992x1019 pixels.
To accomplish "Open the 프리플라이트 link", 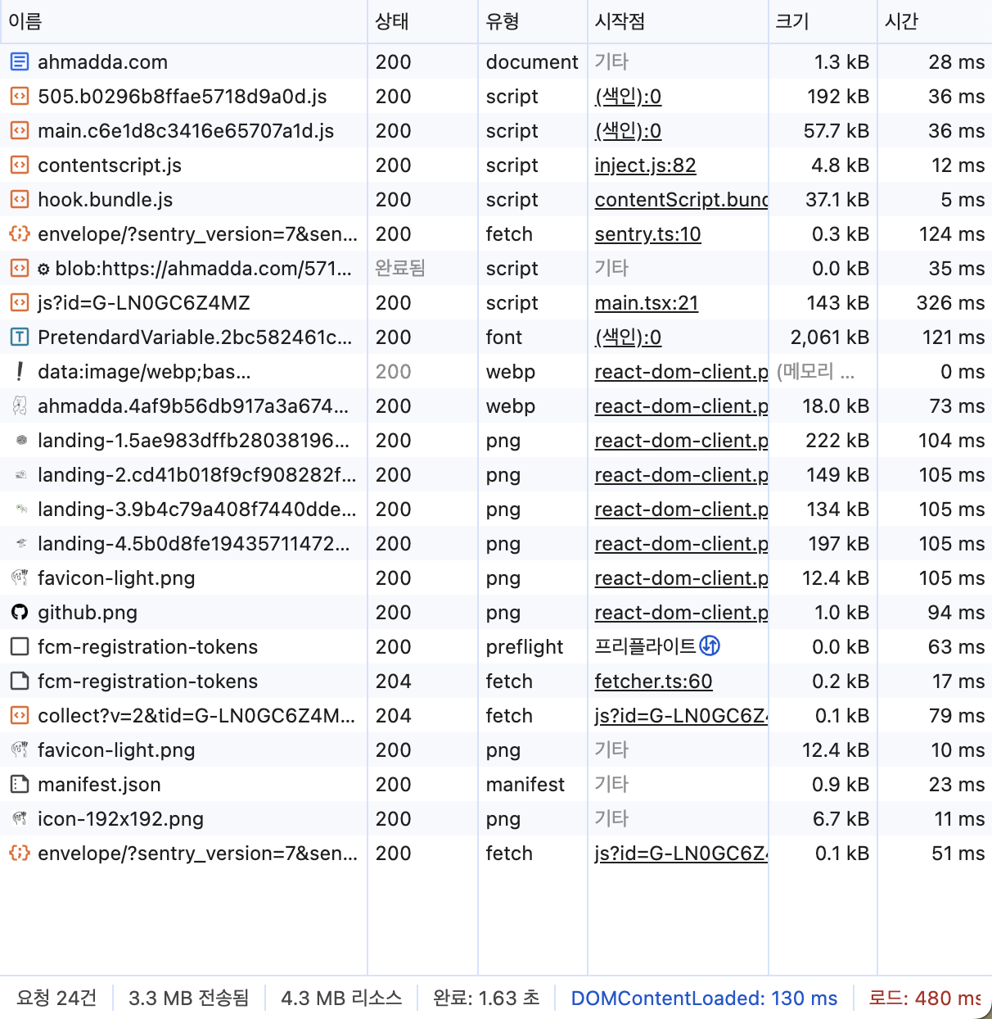I will (x=645, y=646).
